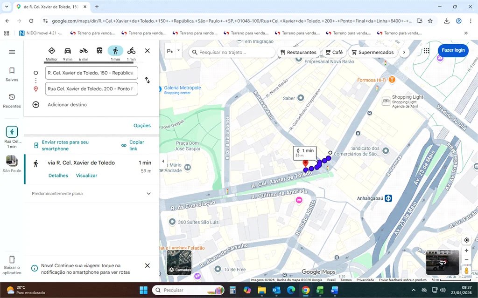The height and width of the screenshot is (298, 478).
Task: Filter by Café chip
Action: (x=334, y=52)
